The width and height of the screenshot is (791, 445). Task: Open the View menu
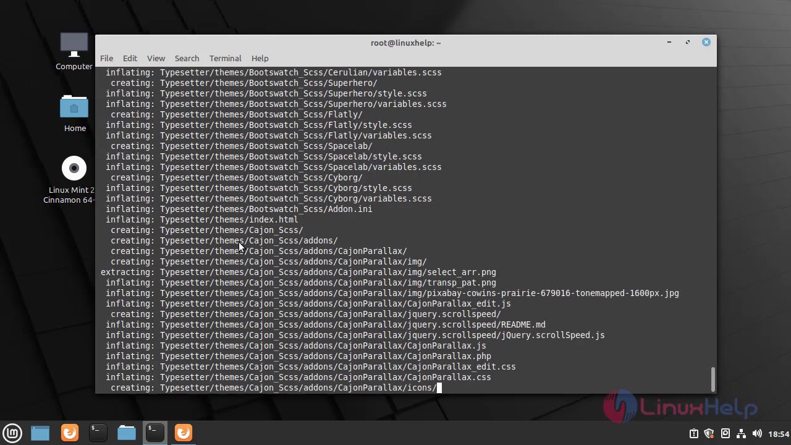click(x=156, y=58)
